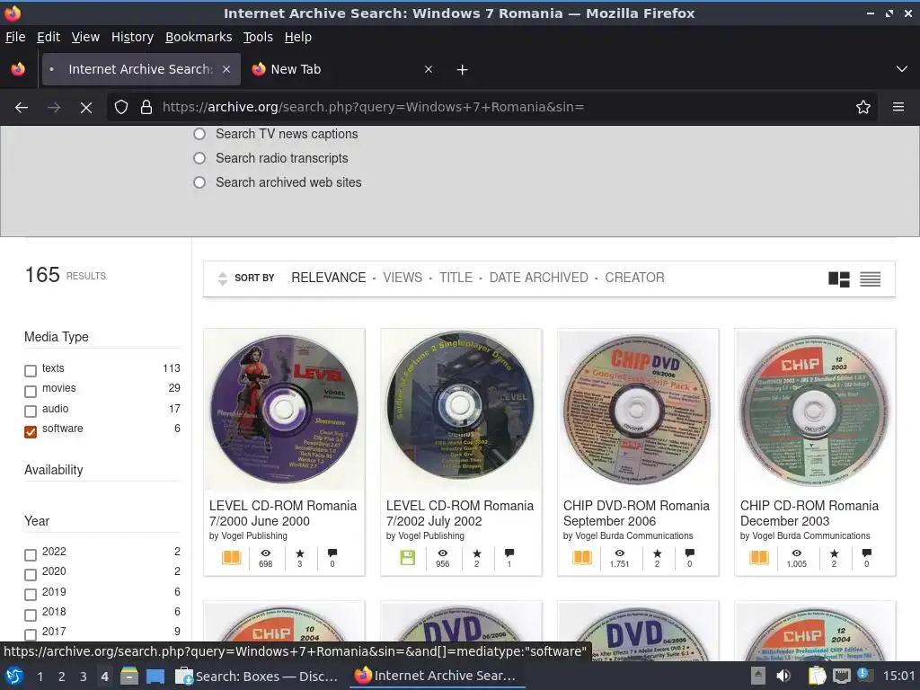Open LEVEL CD-ROM Romania 7/2002 disc thumbnail

click(461, 409)
